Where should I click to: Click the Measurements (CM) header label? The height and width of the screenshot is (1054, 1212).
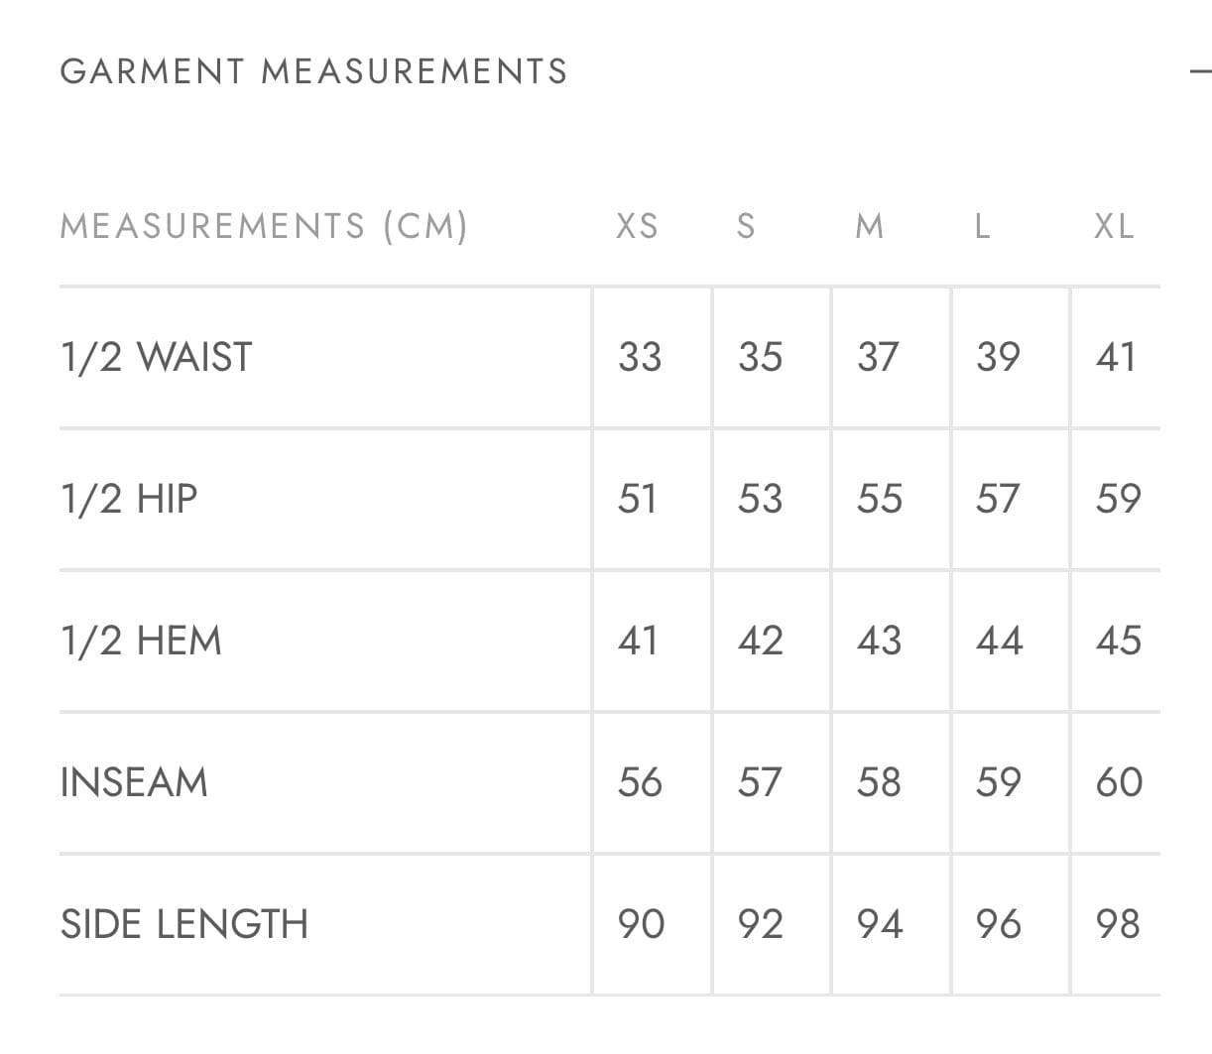[x=264, y=226]
